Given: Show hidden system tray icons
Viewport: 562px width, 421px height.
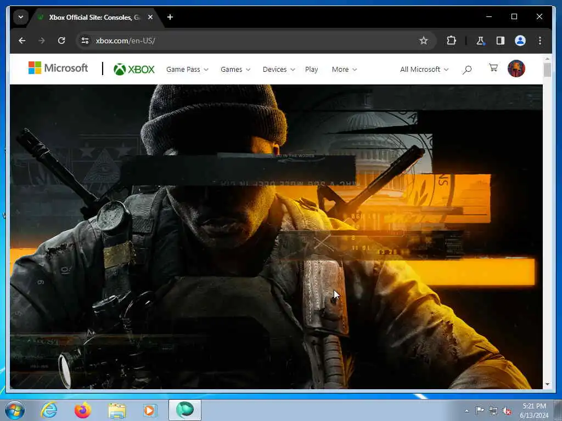Looking at the screenshot, I should click(x=467, y=411).
